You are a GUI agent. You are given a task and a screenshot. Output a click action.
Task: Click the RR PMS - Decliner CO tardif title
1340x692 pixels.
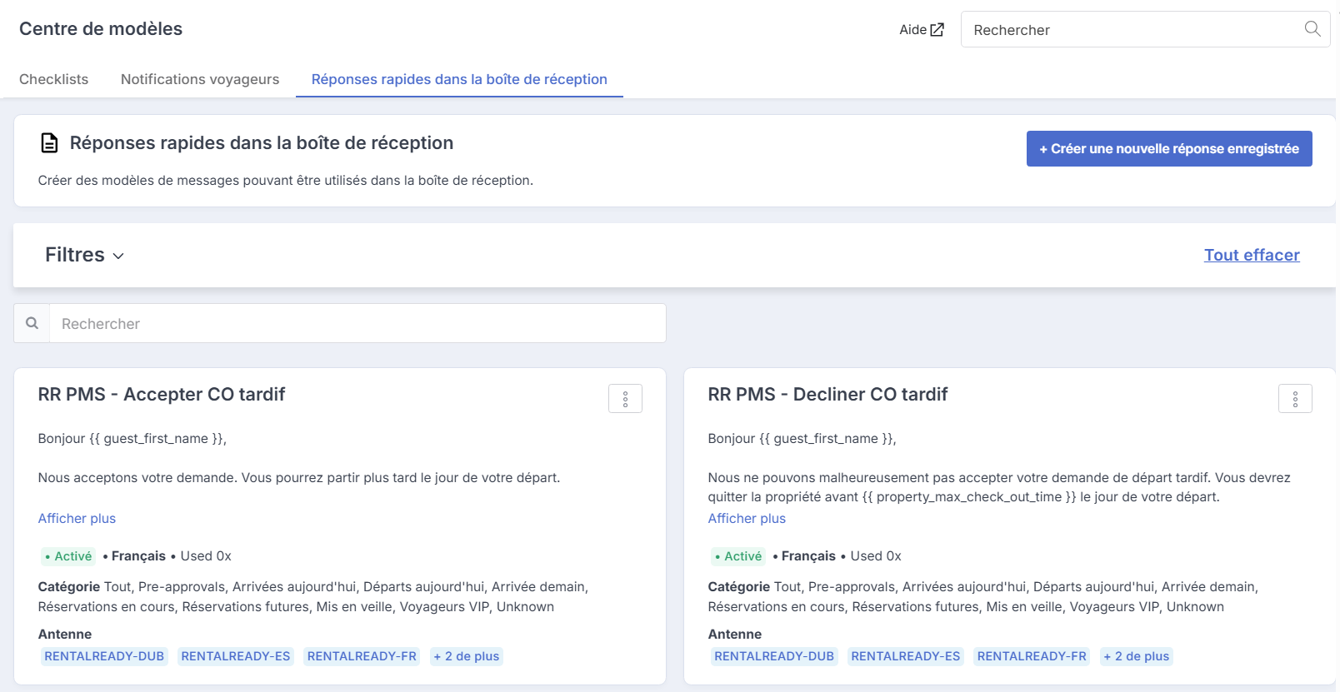point(827,394)
